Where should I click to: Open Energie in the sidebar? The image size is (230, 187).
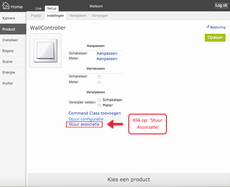[x=13, y=72]
